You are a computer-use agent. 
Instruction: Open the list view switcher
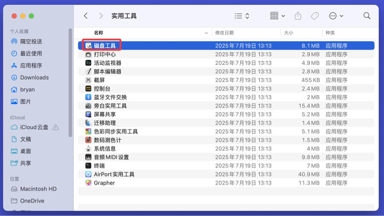(242, 16)
